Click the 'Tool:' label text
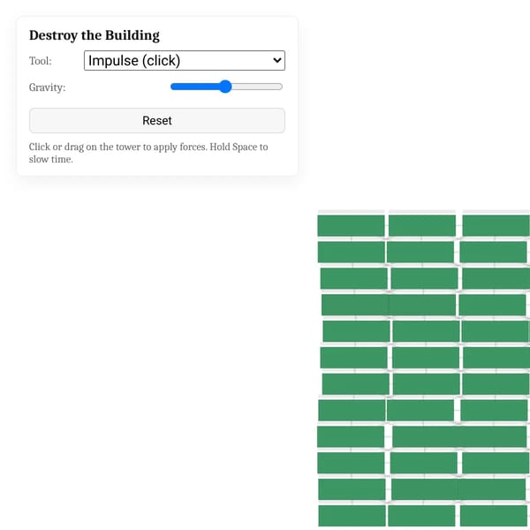The width and height of the screenshot is (530, 530). pos(41,61)
